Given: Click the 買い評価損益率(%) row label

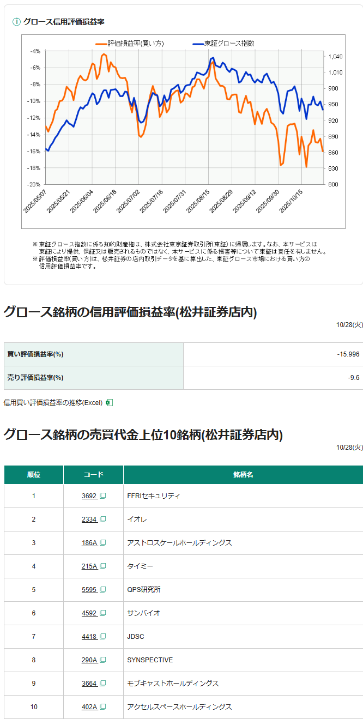Looking at the screenshot, I should (x=35, y=354).
